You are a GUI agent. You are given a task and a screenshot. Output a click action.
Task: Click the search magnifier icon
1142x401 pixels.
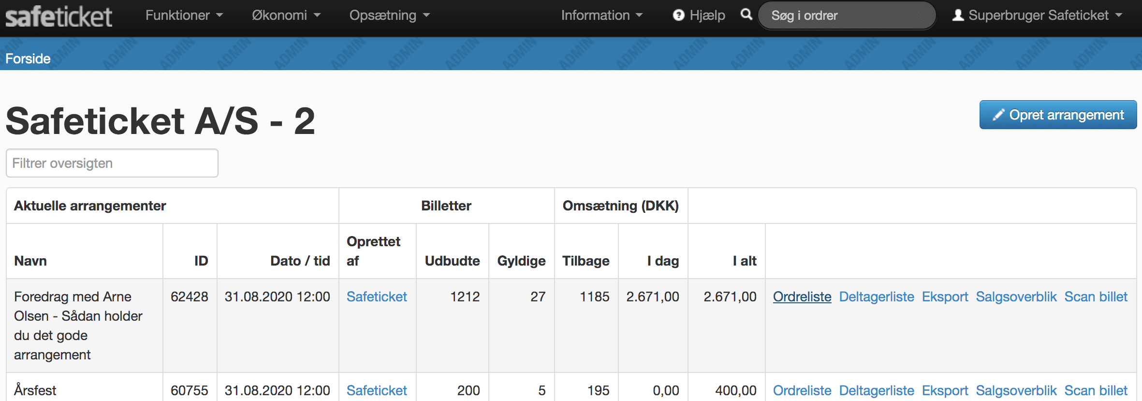pos(747,15)
